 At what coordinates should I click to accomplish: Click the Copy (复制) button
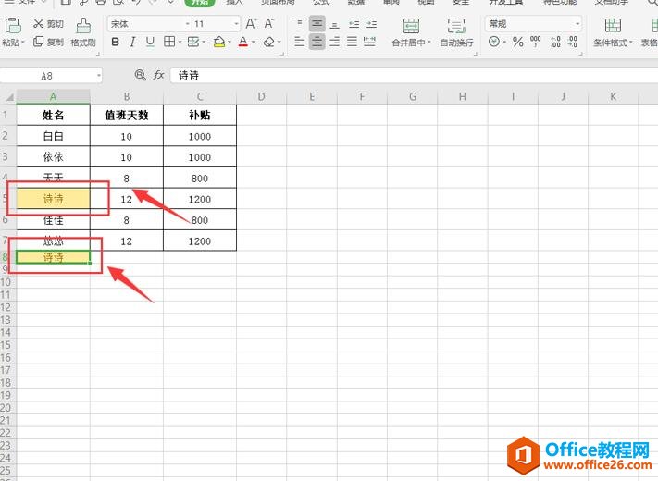coord(48,42)
